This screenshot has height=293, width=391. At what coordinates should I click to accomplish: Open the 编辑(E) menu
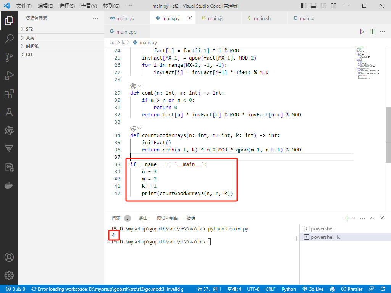pos(45,6)
